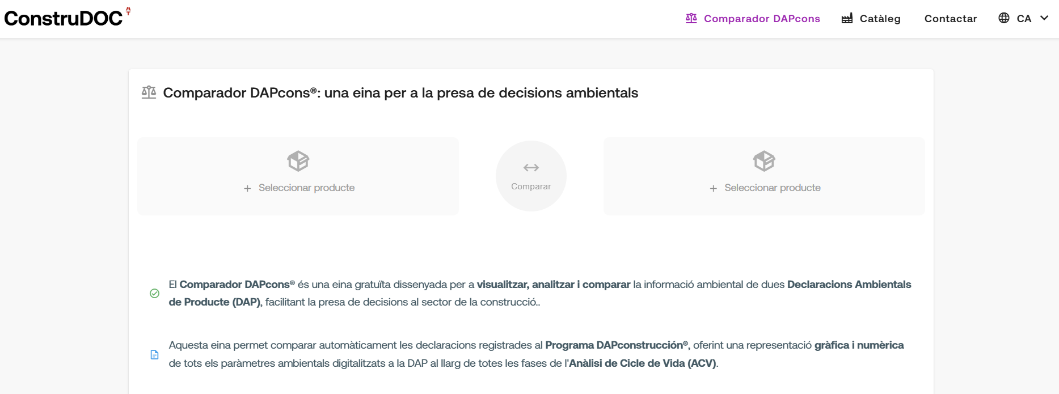Go to the Catàleg page
The height and width of the screenshot is (394, 1059).
click(x=880, y=19)
